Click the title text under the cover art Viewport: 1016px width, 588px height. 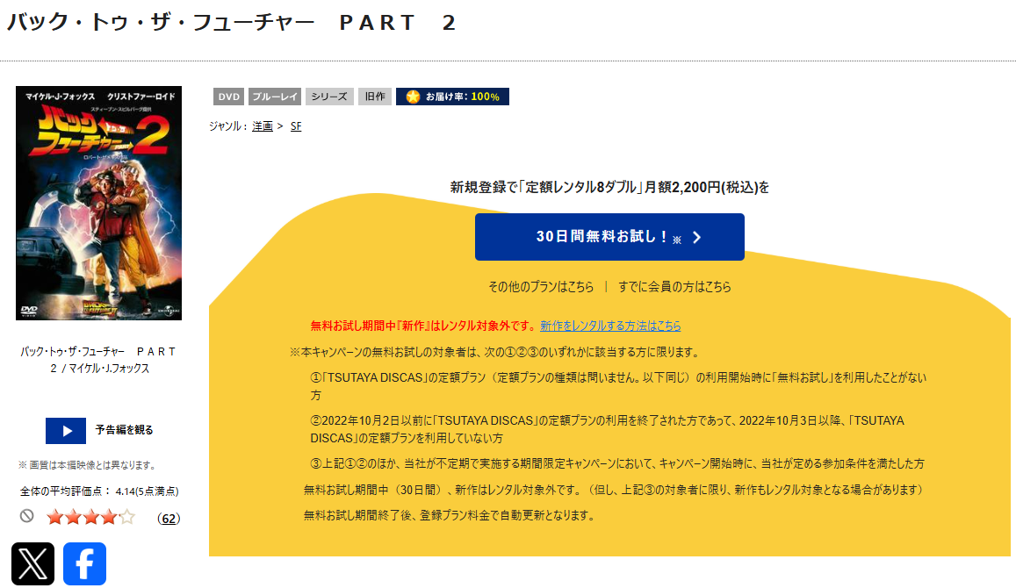click(x=98, y=357)
